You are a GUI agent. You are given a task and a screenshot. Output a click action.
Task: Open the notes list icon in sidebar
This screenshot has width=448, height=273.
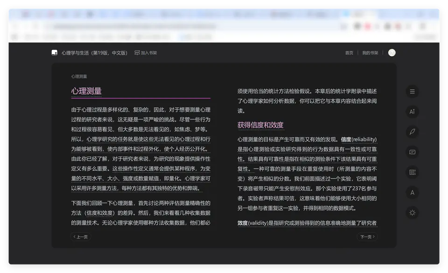(412, 172)
